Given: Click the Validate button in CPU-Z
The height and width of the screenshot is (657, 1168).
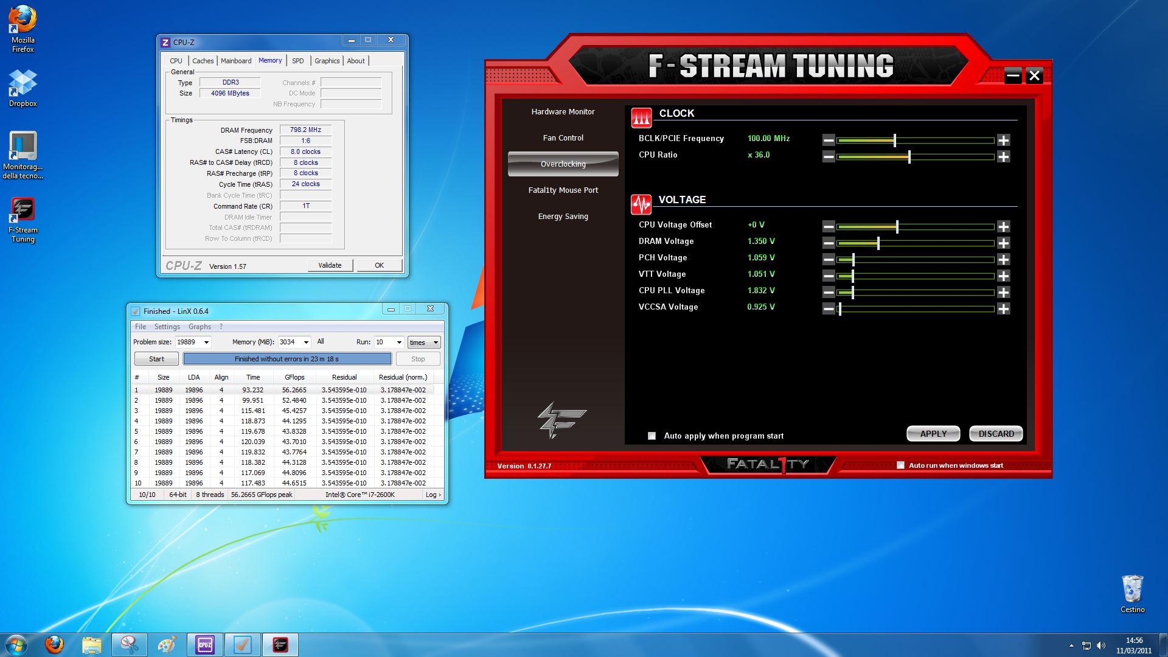Looking at the screenshot, I should click(x=330, y=265).
